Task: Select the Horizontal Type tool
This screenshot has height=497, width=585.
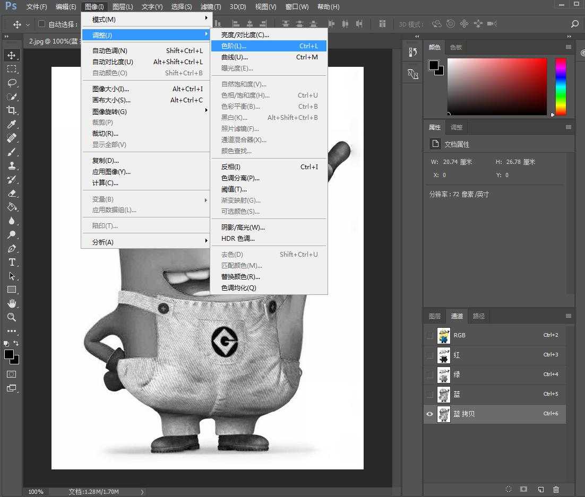Action: 12,262
